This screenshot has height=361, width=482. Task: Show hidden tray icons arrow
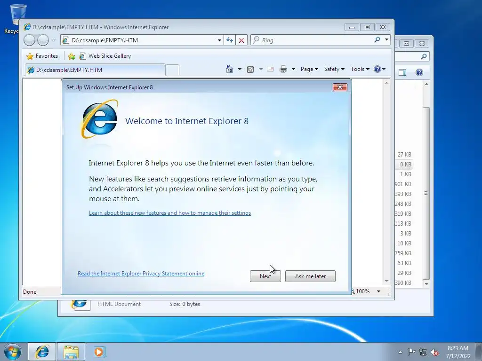point(400,352)
